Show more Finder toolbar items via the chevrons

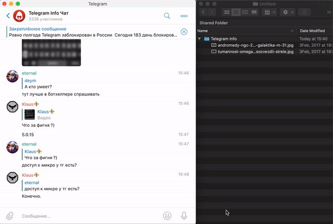(x=329, y=12)
